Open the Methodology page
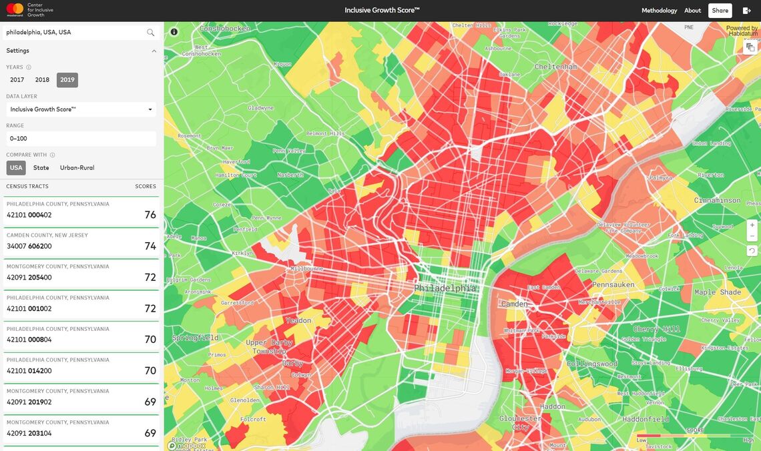This screenshot has width=761, height=451. (x=659, y=11)
